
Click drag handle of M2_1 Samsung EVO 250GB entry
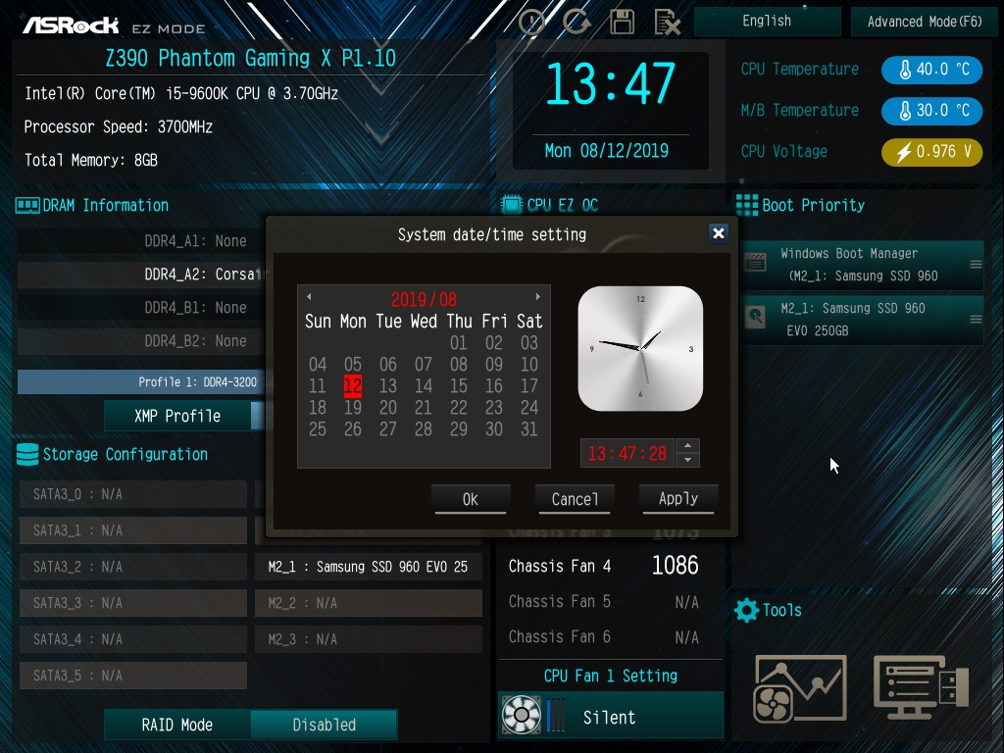[x=976, y=319]
